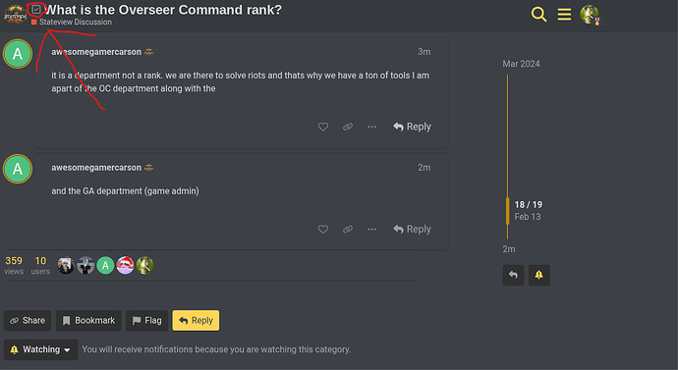Bookmark this topic
The height and width of the screenshot is (370, 678).
[x=88, y=320]
